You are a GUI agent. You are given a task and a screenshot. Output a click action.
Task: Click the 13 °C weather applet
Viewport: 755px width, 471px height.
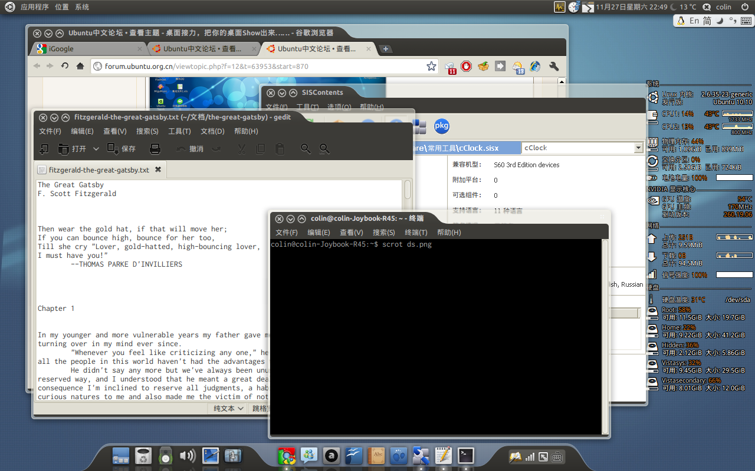[x=684, y=7]
